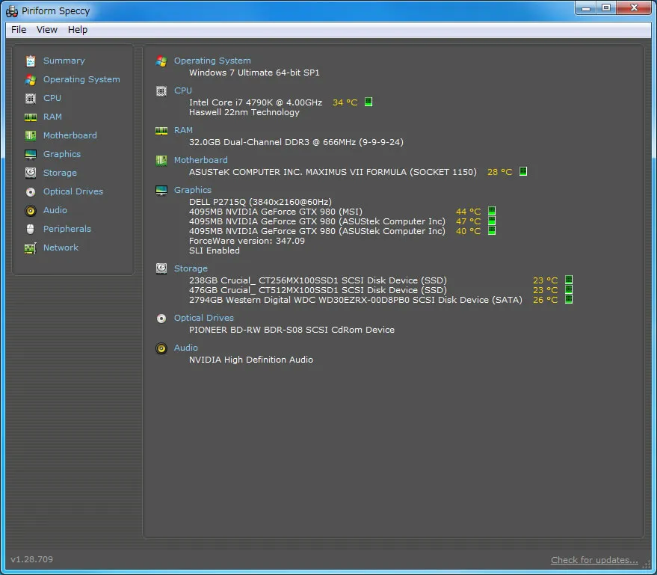
Task: Click the v1.28.709 version label
Action: [32, 559]
